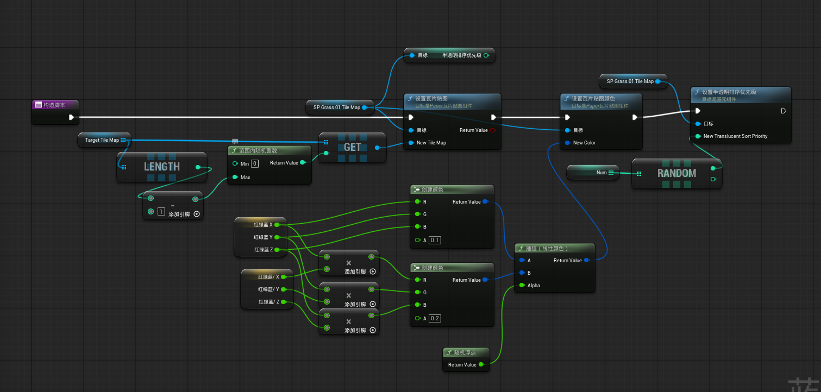Click the R pin of upper 创建颜色
The image size is (821, 392).
[417, 202]
